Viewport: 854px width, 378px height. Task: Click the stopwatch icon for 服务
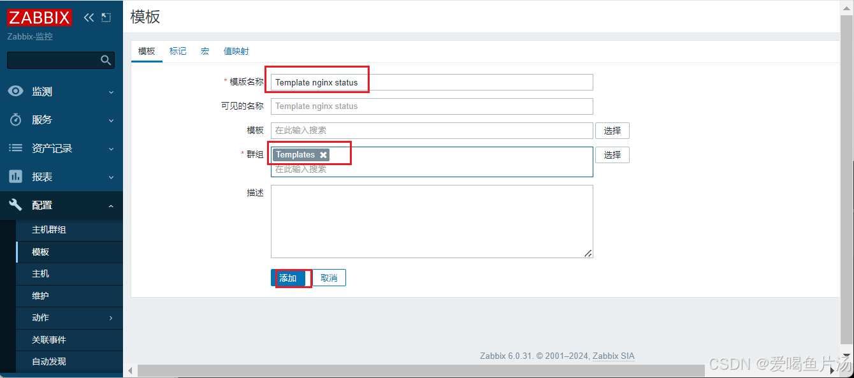click(15, 120)
